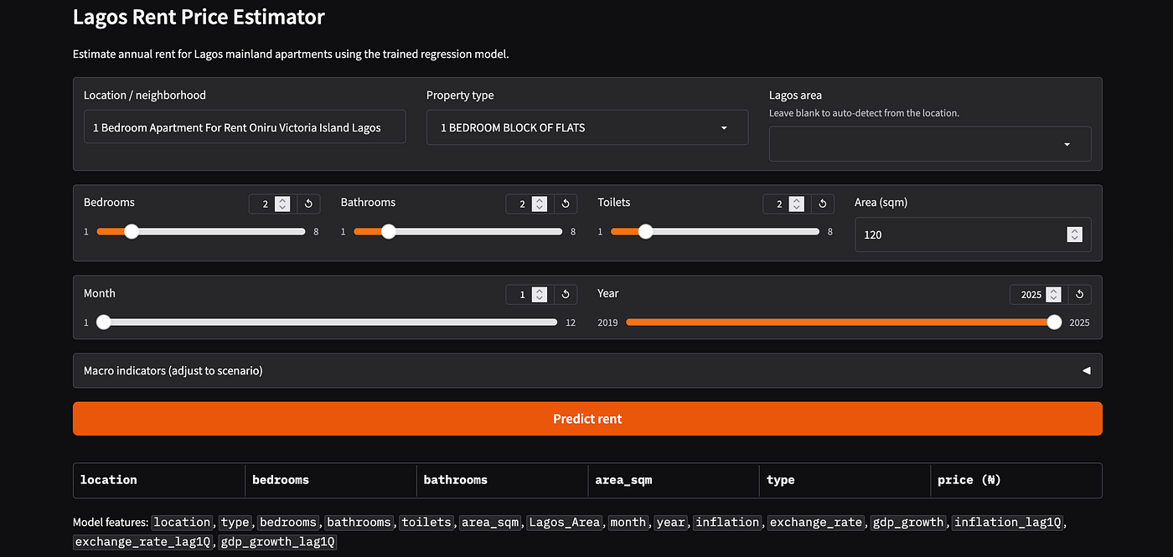Viewport: 1173px width, 557px height.
Task: Click the exchange_rate model feature tag
Action: [x=815, y=522]
